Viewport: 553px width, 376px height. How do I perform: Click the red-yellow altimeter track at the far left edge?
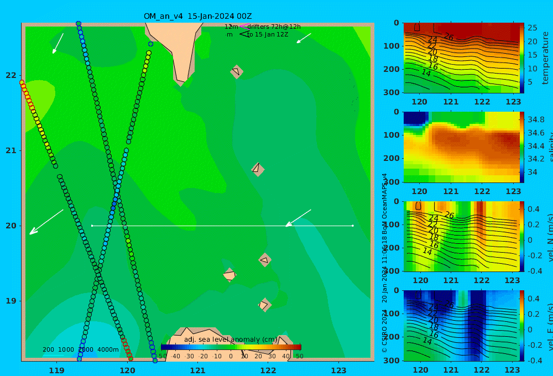[x=27, y=95]
